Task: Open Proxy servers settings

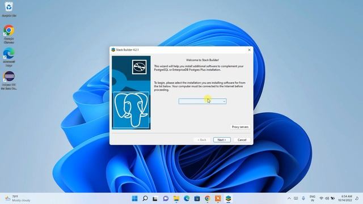Action: click(240, 127)
